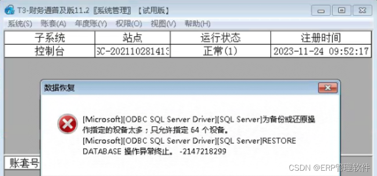The image size is (377, 176).
Task: Open the 帮助(H) menu
Action: click(197, 24)
